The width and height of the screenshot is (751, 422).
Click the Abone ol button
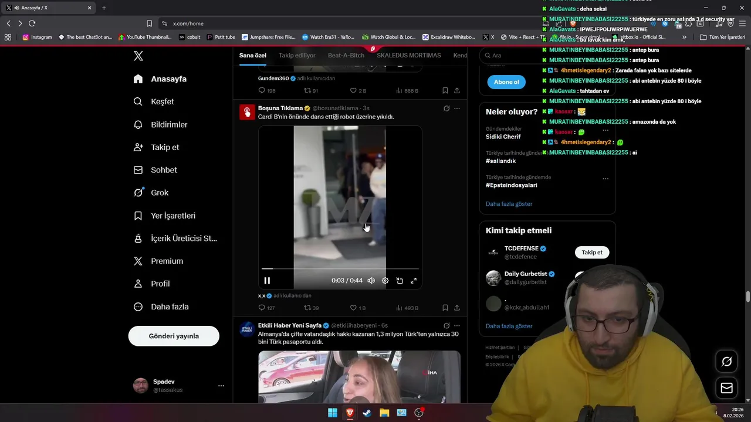tap(506, 82)
